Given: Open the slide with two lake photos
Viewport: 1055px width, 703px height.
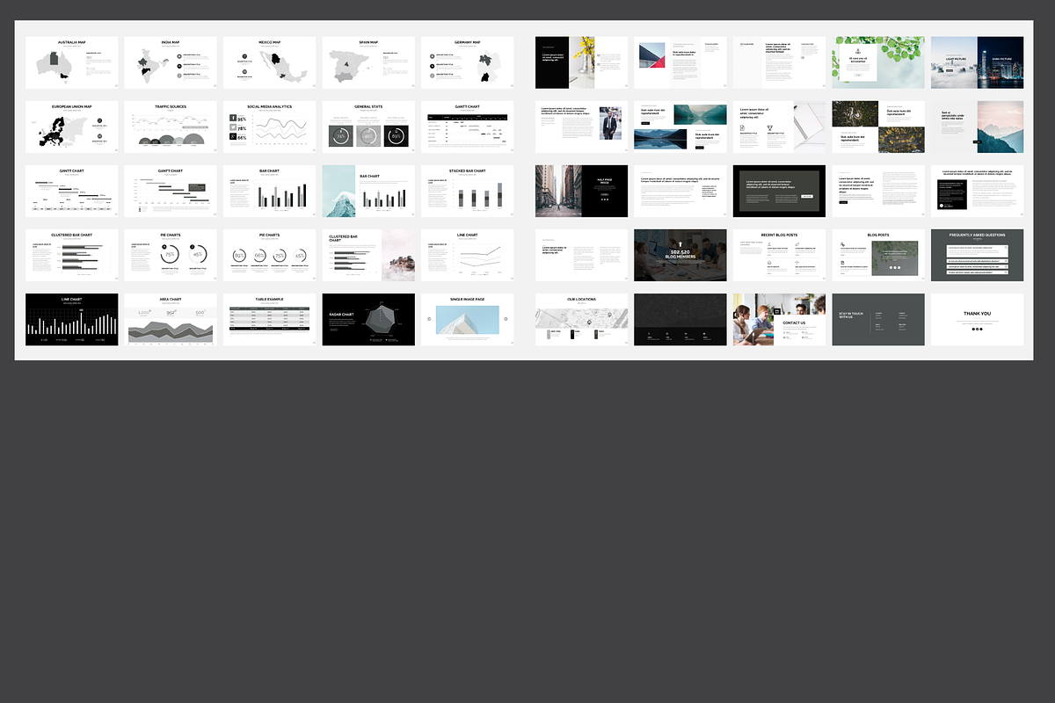Looking at the screenshot, I should click(x=680, y=127).
